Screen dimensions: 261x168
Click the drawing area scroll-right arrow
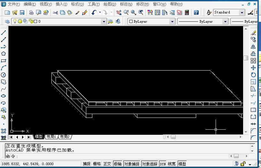click(240, 137)
